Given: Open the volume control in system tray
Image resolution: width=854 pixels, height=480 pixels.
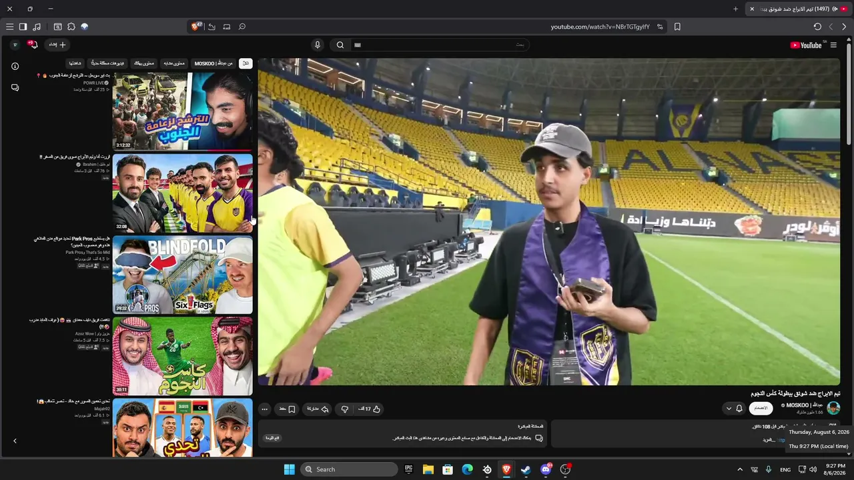Looking at the screenshot, I should 813,469.
